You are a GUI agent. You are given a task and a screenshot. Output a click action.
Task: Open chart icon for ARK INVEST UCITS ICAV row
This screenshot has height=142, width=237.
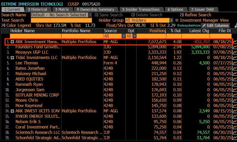(235, 111)
